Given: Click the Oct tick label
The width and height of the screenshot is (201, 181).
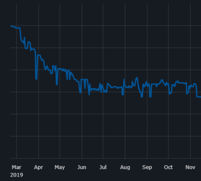Looking at the screenshot, I should (168, 167).
